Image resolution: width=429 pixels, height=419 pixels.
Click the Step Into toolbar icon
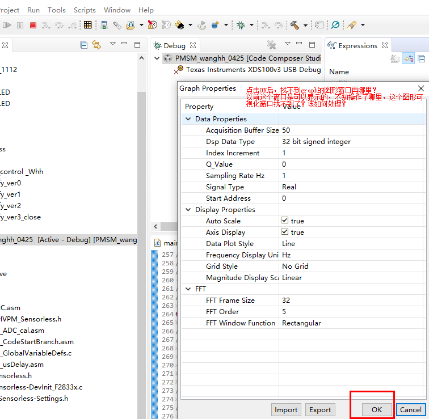point(46,26)
